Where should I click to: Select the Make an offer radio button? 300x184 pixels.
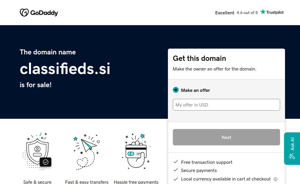(x=176, y=90)
